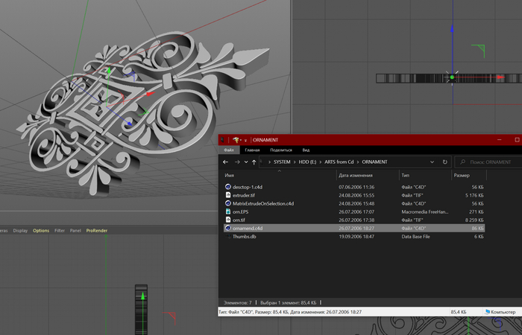Expand the address bar history dropdown
The image size is (522, 335).
(433, 162)
